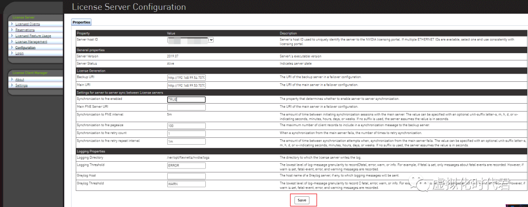The height and width of the screenshot is (207, 528).
Task: Click arrow icon beside Licensed Clients
Action: click(x=12, y=24)
